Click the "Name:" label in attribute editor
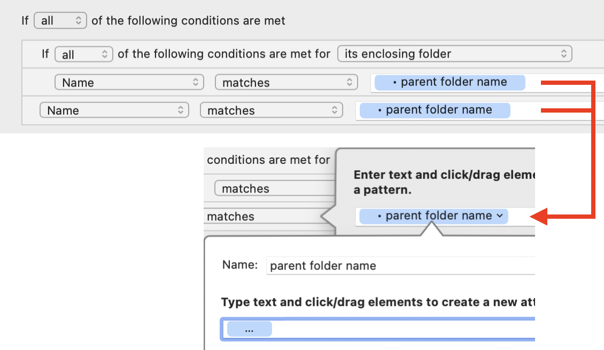This screenshot has height=350, width=604. (240, 266)
